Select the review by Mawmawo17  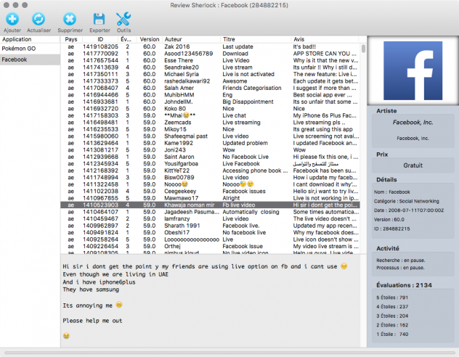(210, 198)
